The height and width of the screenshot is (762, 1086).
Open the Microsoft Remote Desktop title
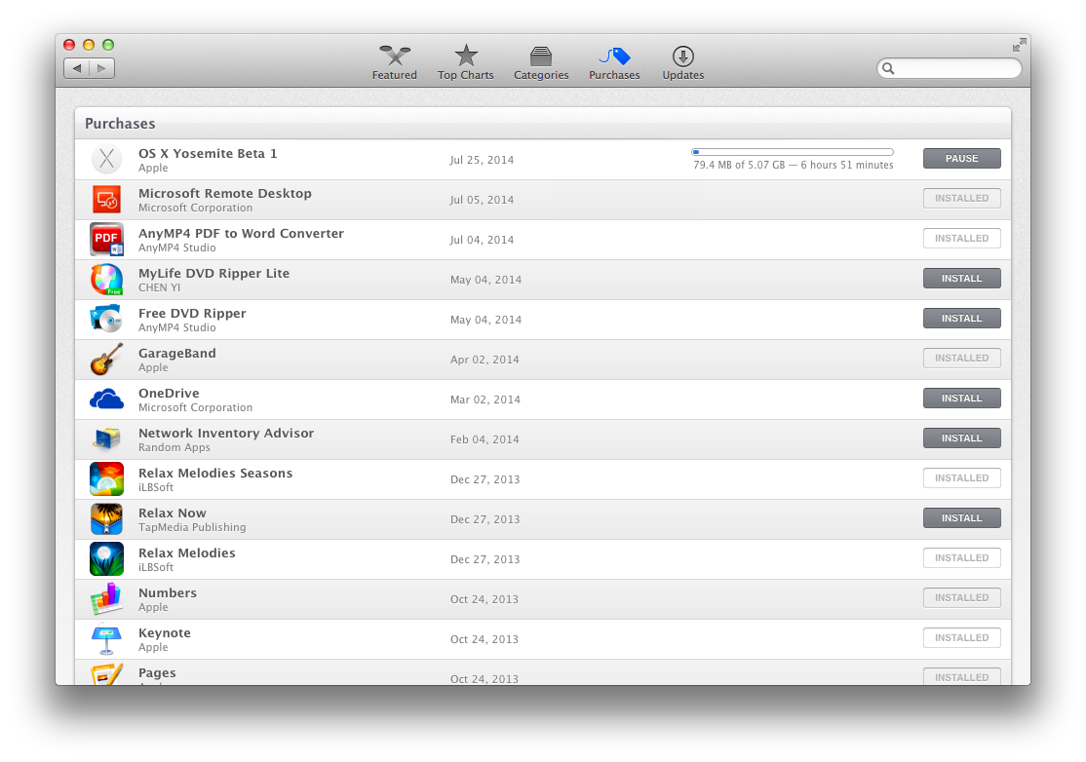point(225,194)
